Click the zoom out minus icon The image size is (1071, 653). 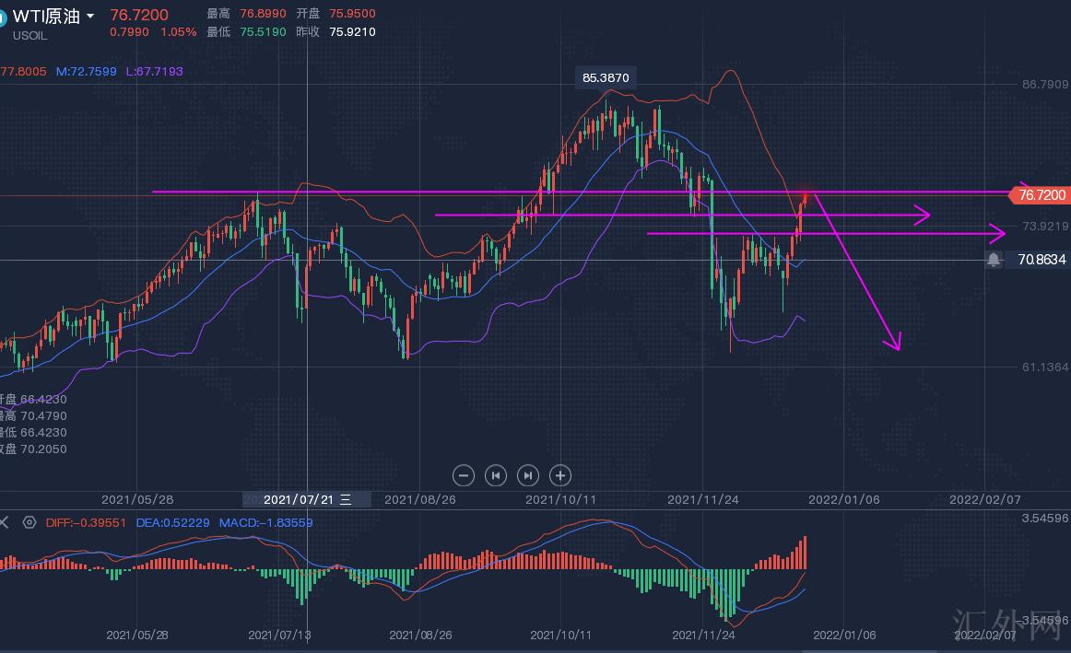point(465,475)
